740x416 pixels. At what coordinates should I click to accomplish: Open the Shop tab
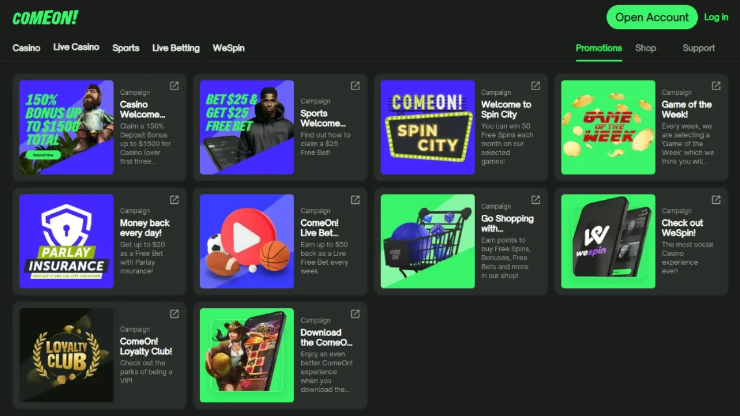646,48
